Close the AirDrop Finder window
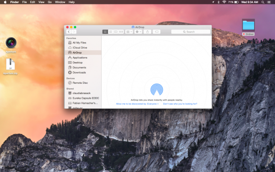Image resolution: width=275 pixels, height=172 pixels. (67, 27)
